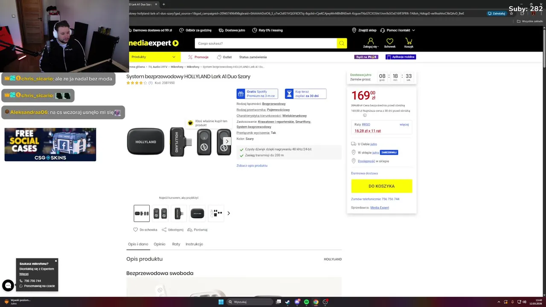Open Chrome from the taskbar

[x=316, y=302]
